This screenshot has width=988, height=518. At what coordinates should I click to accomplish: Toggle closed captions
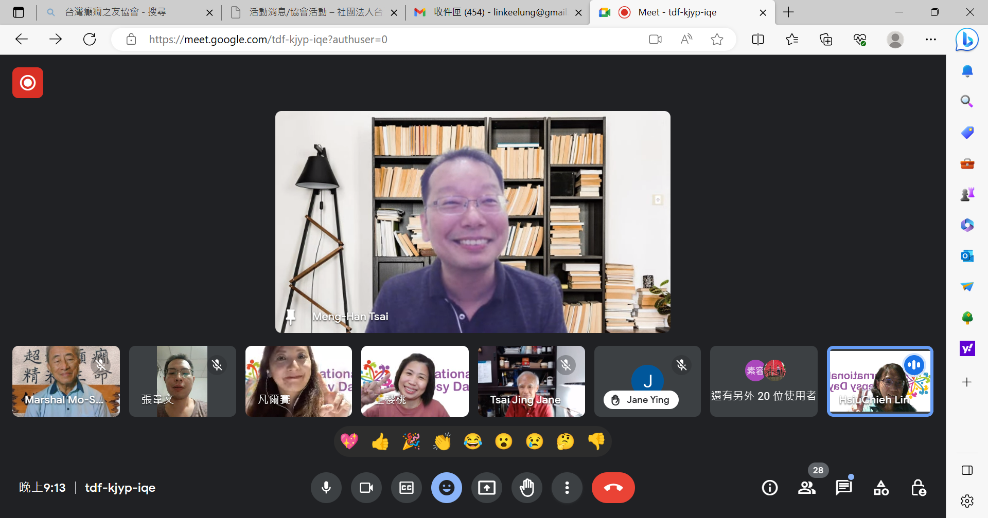407,488
